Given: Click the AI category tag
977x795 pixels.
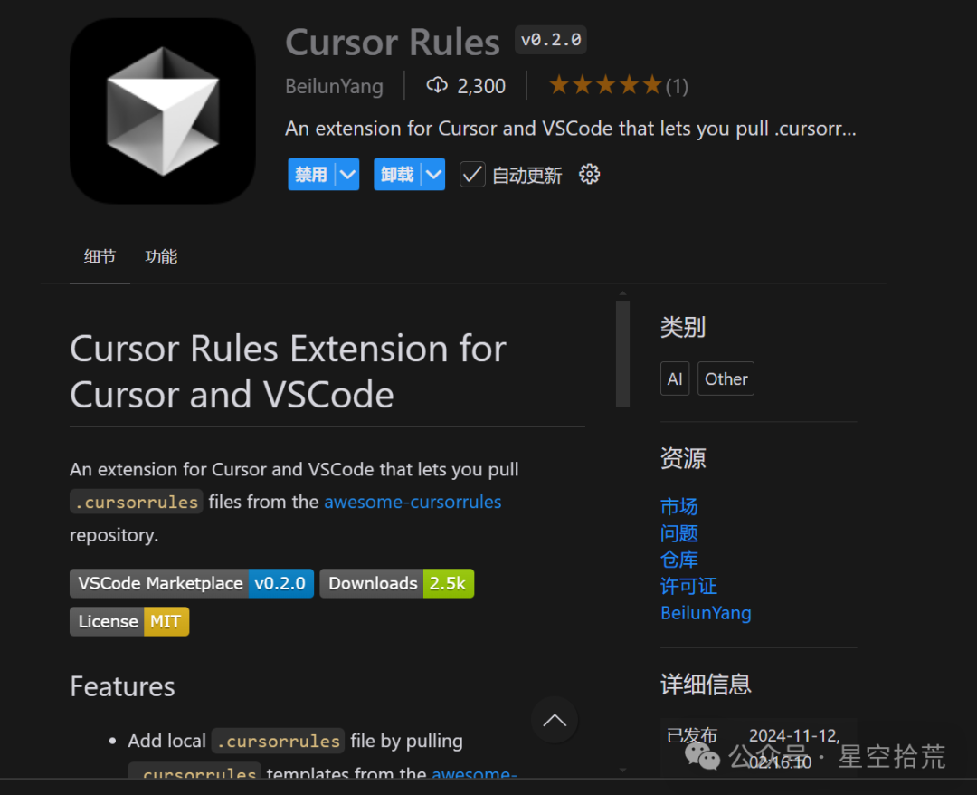Looking at the screenshot, I should 675,378.
